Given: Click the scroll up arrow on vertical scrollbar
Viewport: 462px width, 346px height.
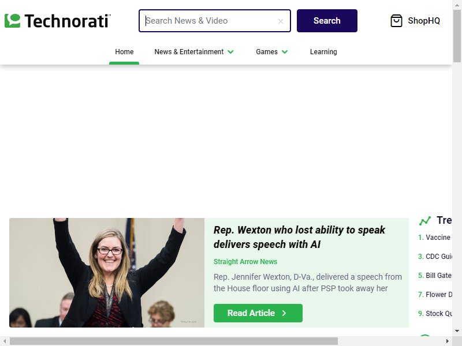Looking at the screenshot, I should [x=457, y=5].
